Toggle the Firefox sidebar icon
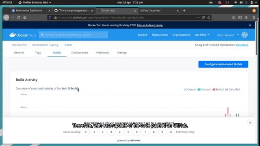This screenshot has height=146, width=260. pos(240,17)
